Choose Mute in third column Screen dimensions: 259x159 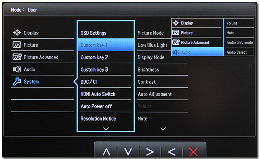click(x=142, y=119)
